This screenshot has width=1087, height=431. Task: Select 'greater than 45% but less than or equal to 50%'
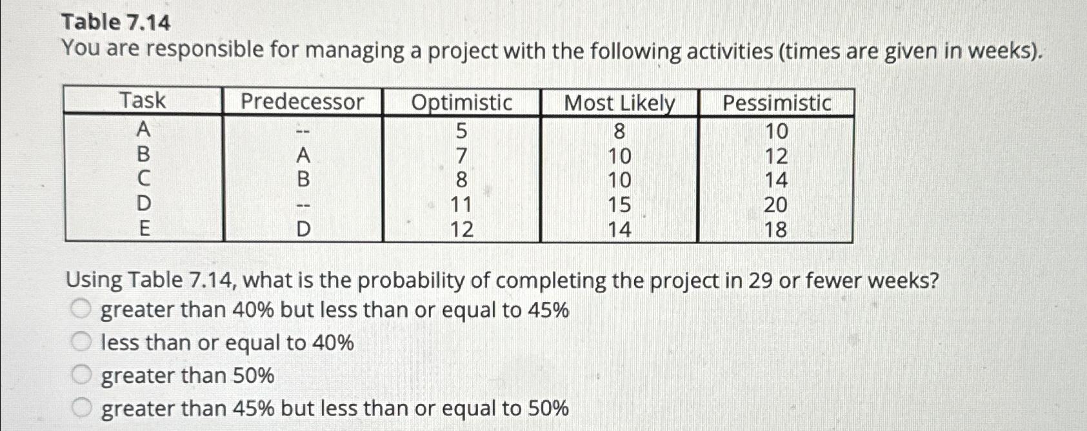pos(81,406)
